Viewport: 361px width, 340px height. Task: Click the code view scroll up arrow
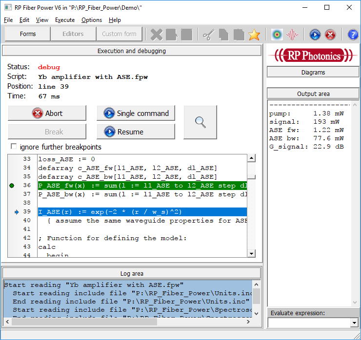(x=251, y=158)
